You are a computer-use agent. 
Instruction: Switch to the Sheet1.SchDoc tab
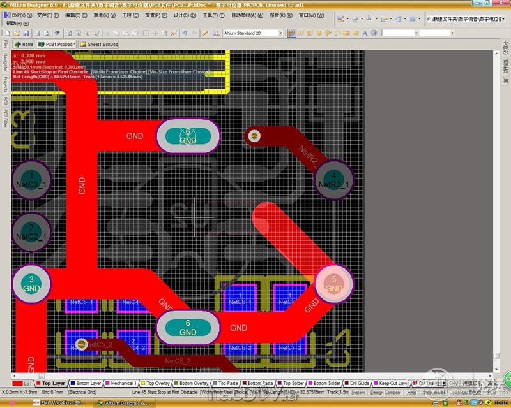pyautogui.click(x=100, y=45)
